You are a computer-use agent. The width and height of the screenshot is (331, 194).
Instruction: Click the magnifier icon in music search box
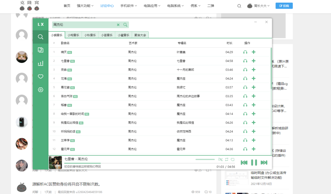(x=125, y=25)
